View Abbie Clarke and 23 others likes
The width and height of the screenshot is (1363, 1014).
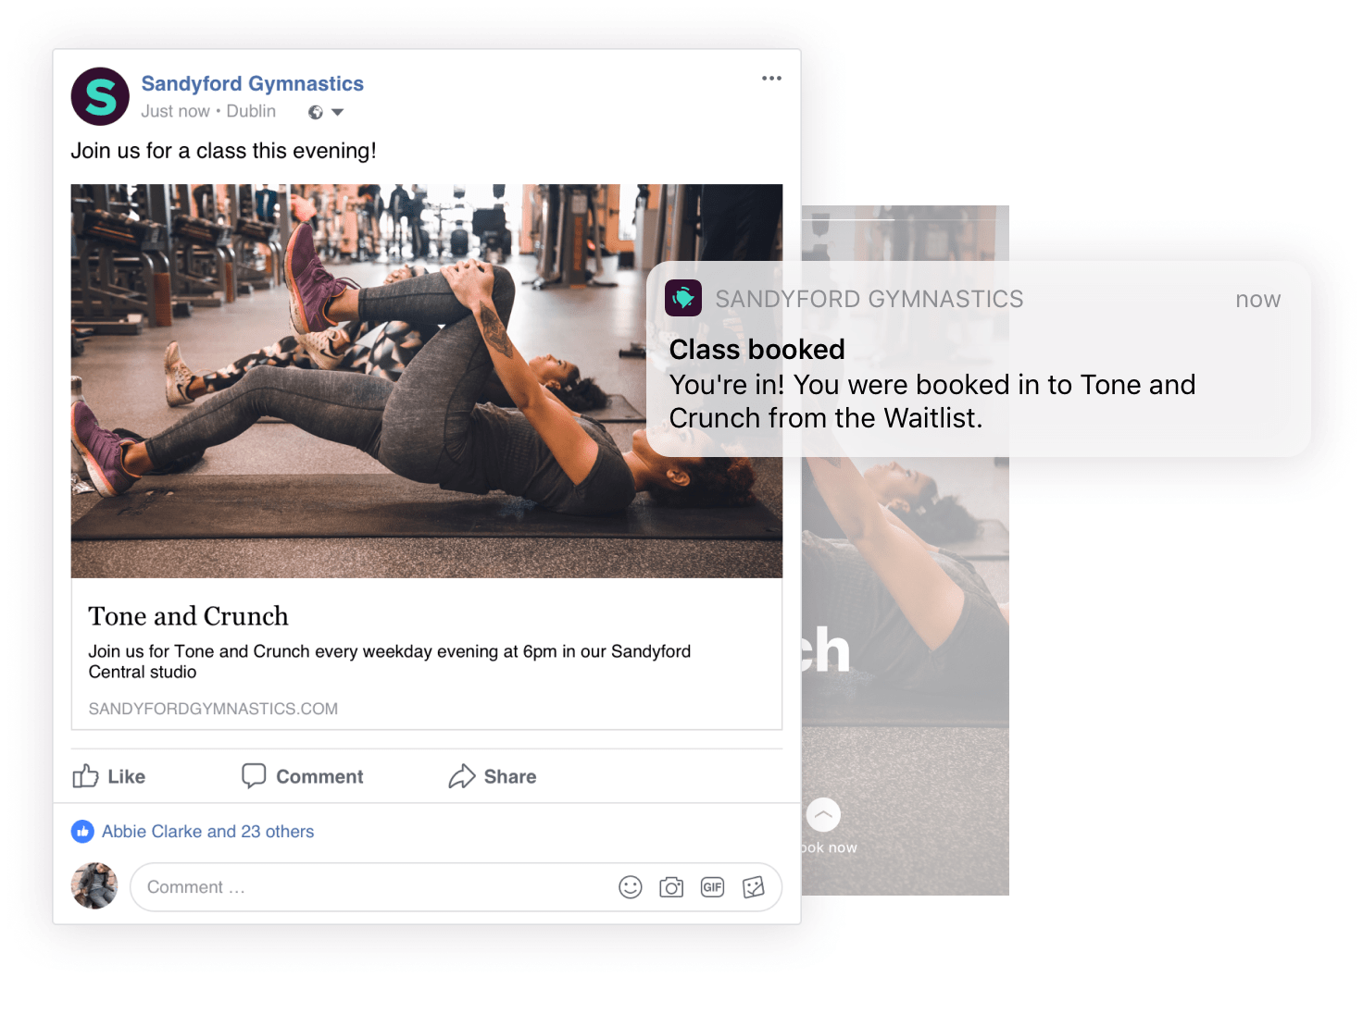coord(207,832)
